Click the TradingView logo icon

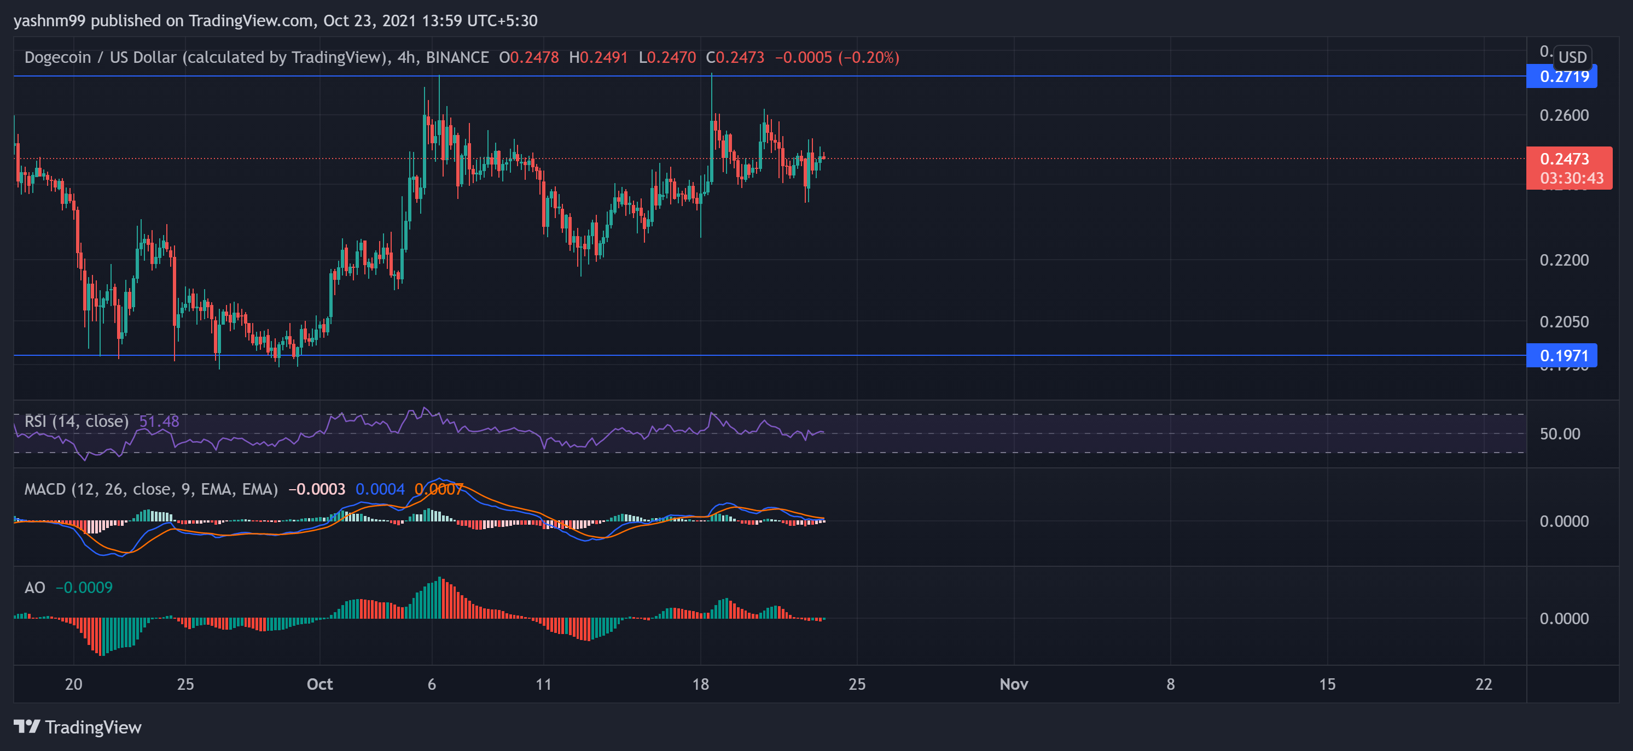(27, 726)
